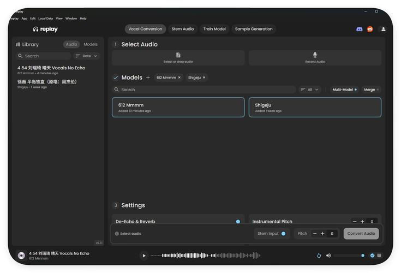Switch to Train Model tab
This screenshot has width=401, height=273.
214,29
